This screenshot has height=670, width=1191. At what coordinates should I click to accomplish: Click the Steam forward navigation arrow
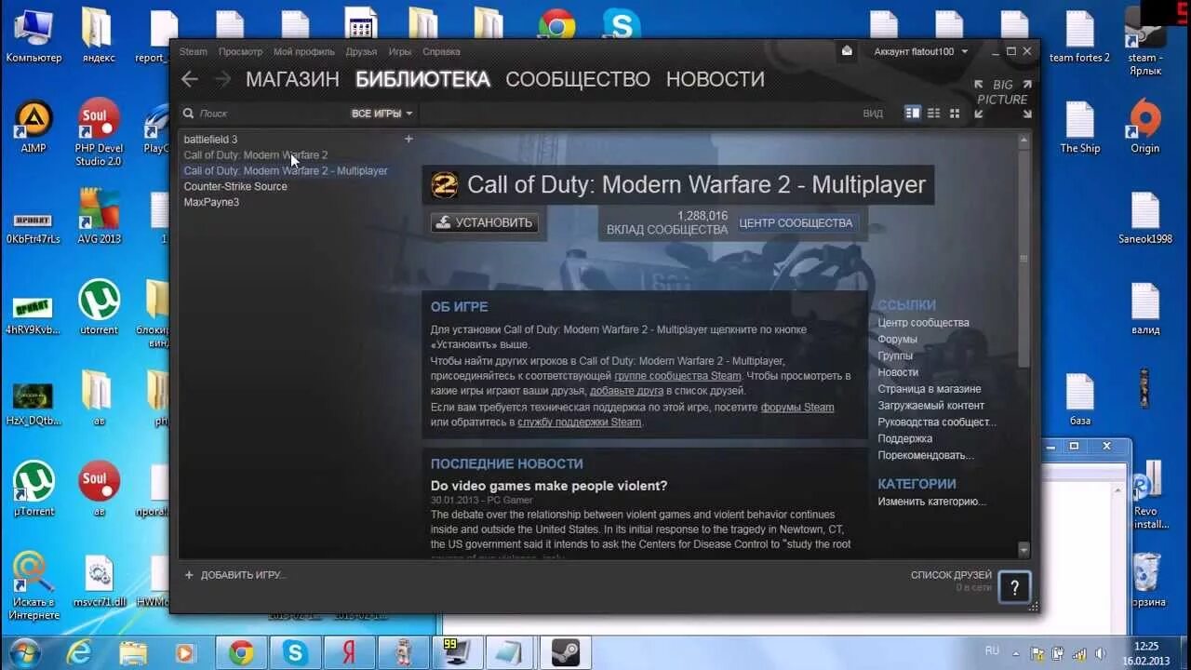[222, 79]
